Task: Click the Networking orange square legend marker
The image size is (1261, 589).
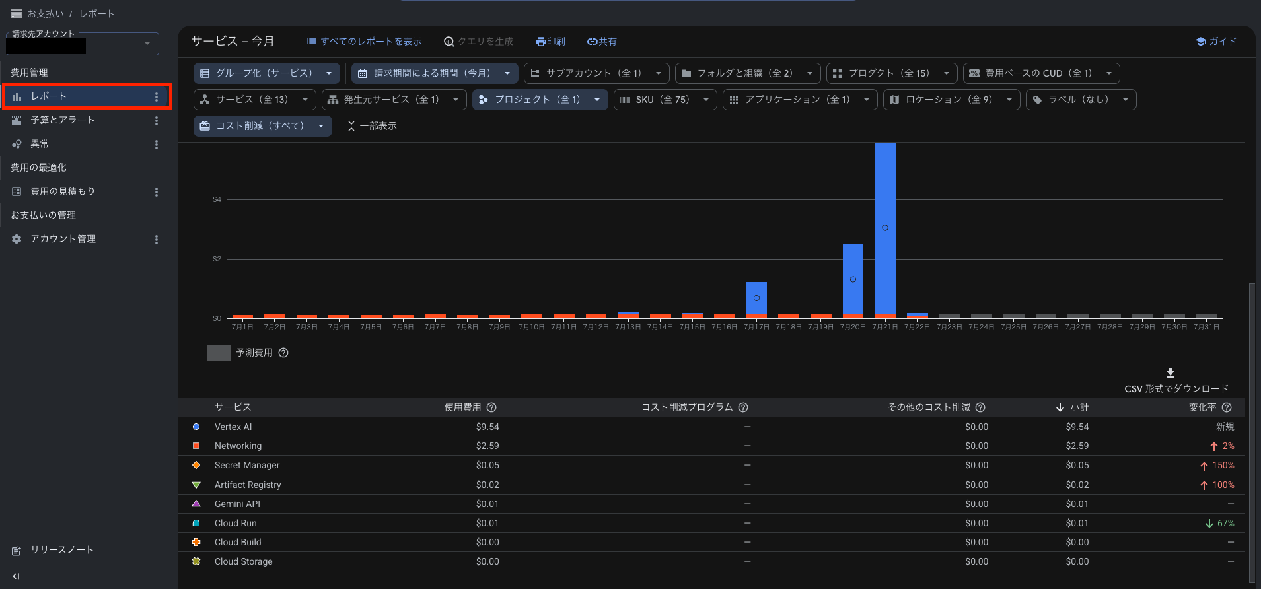Action: click(x=196, y=446)
